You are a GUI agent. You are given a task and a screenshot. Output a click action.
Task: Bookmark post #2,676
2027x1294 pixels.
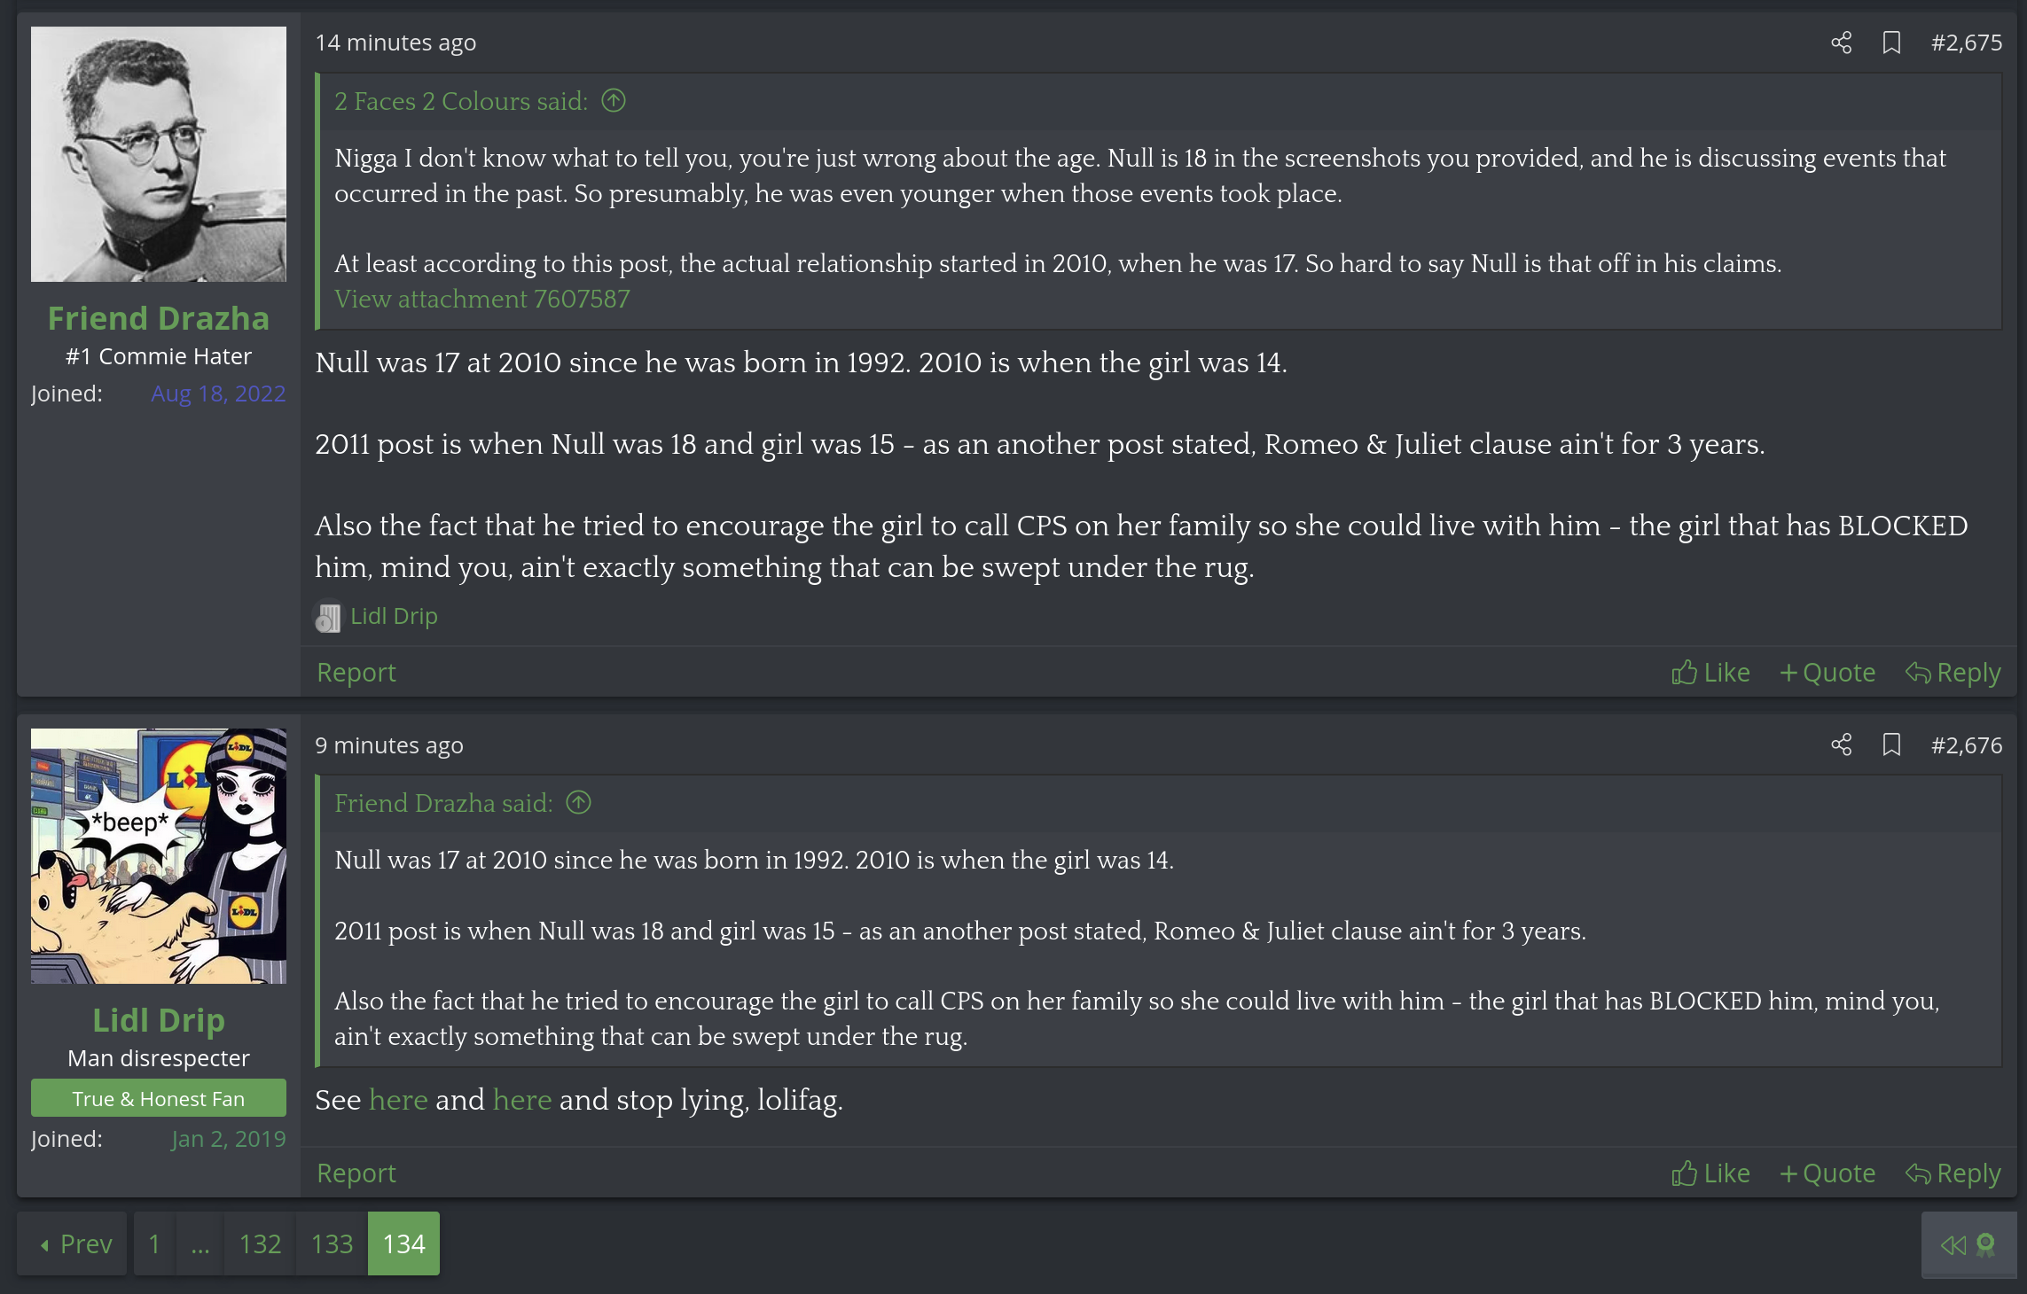click(1891, 744)
